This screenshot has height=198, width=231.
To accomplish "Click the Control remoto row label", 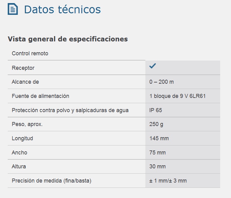I will tap(30, 53).
